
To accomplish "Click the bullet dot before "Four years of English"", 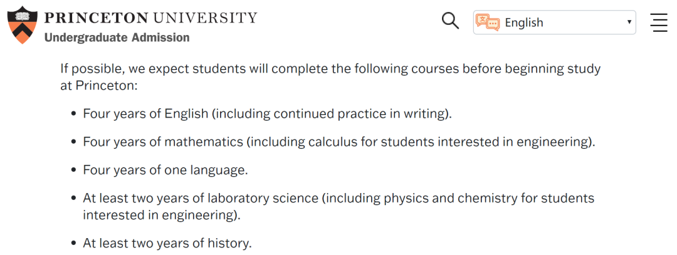I will [73, 114].
